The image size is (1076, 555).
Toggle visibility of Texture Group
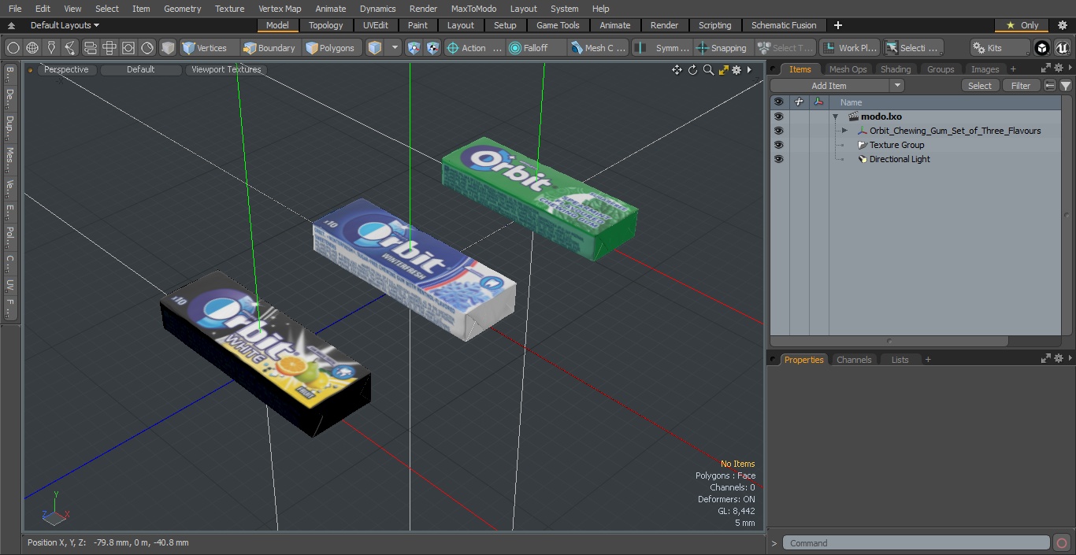point(778,145)
